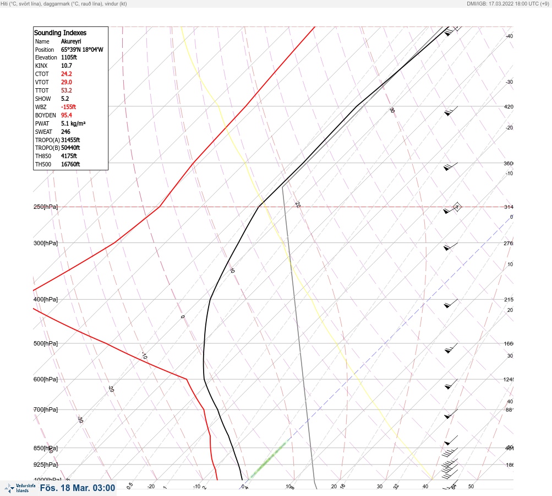Click the green highlighted segment near 850 hPa
Image resolution: width=552 pixels, height=496 pixels.
(x=269, y=460)
